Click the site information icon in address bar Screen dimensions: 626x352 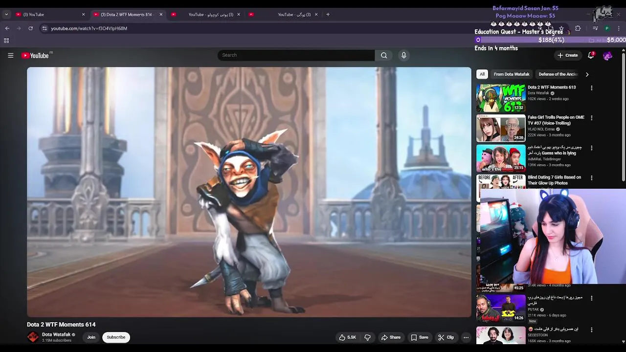[x=45, y=28]
